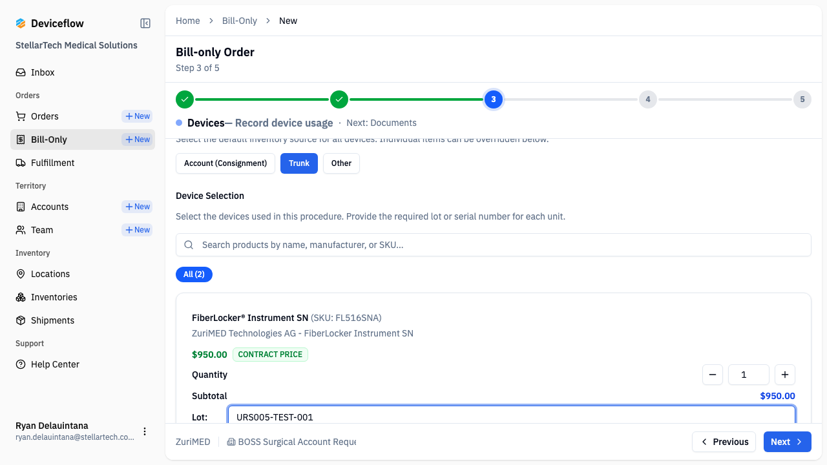Go to Bill-Only breadcrumb
827x465 pixels.
click(x=239, y=21)
